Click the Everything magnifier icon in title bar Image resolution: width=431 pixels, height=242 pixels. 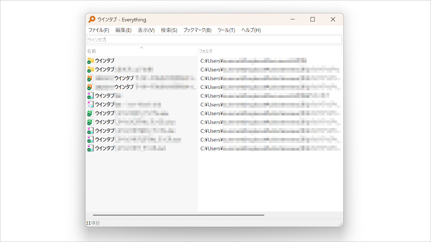point(92,19)
